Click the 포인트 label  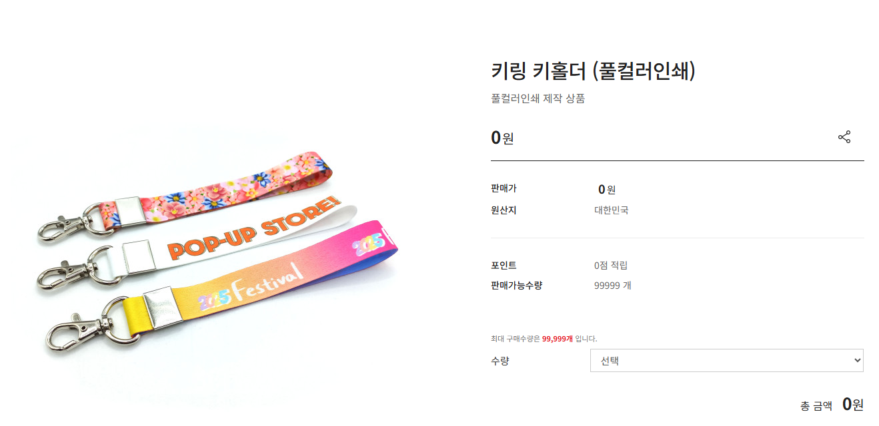point(504,266)
